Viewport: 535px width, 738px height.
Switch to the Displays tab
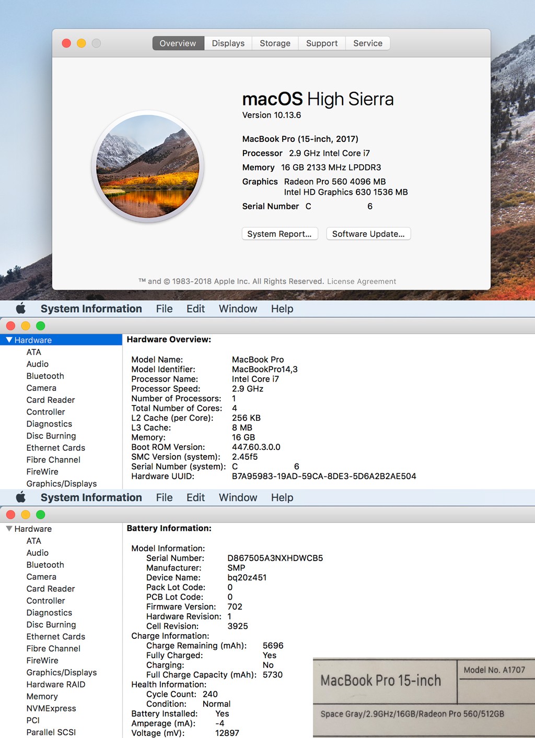tap(228, 43)
